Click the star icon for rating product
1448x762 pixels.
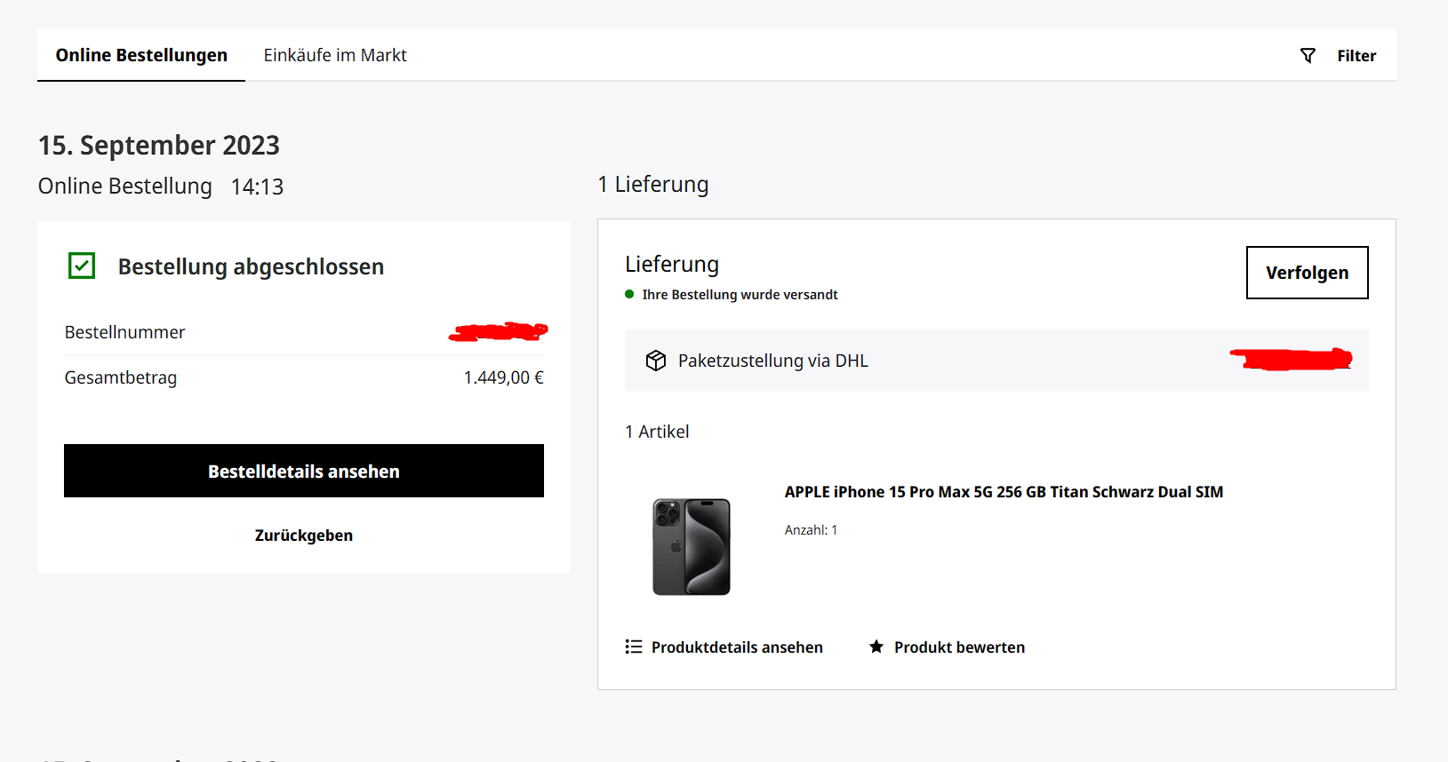876,647
